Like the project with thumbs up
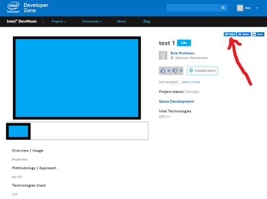This screenshot has width=267, height=199. click(x=163, y=70)
